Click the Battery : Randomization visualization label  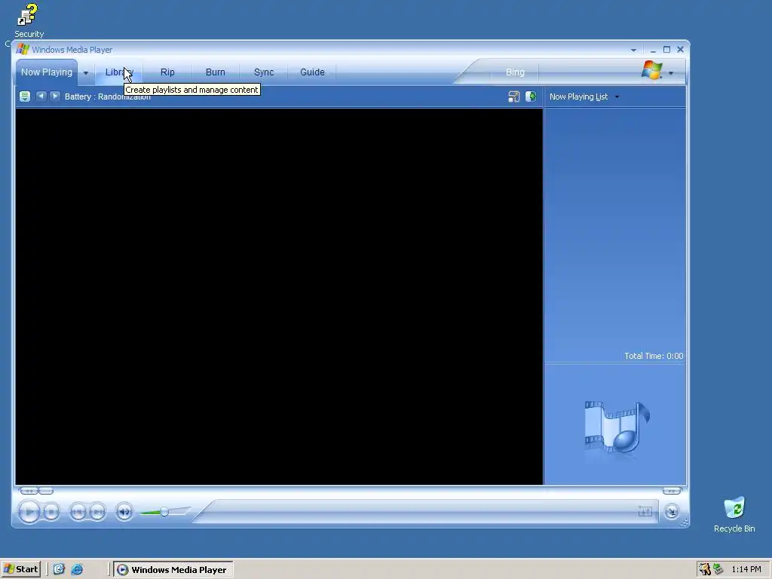tap(107, 96)
